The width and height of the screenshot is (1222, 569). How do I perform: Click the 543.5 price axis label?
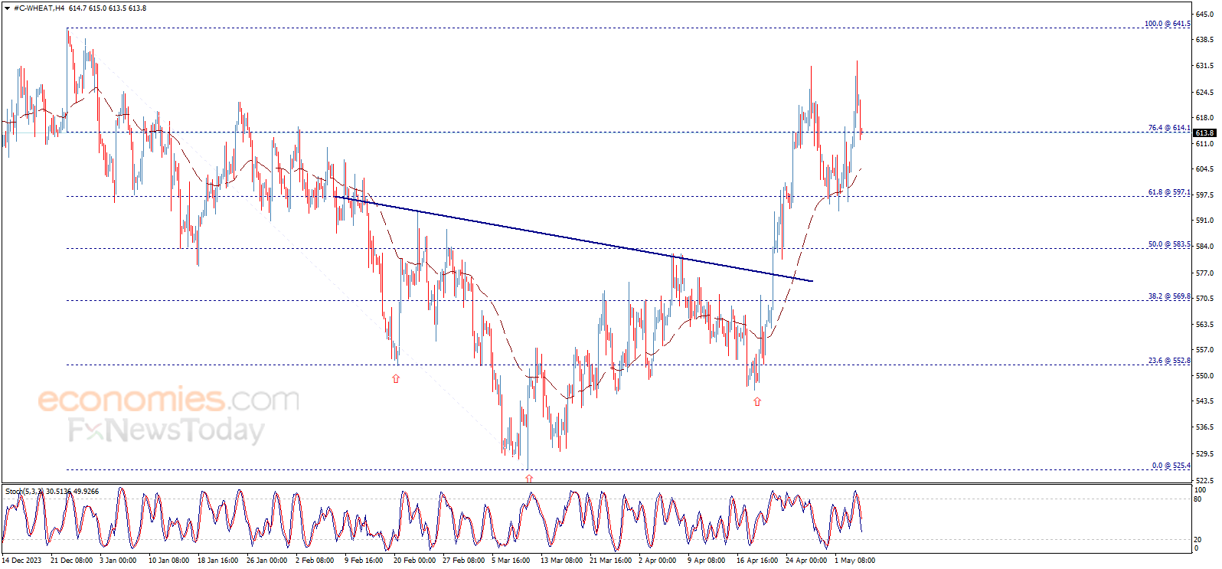pyautogui.click(x=1205, y=401)
